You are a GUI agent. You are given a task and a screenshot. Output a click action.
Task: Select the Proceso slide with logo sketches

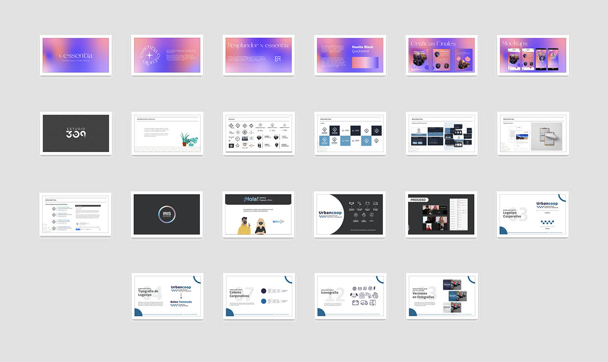[x=258, y=133]
